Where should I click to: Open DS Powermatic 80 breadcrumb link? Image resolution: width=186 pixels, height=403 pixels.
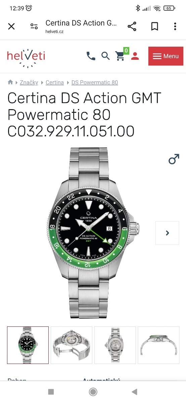point(95,82)
